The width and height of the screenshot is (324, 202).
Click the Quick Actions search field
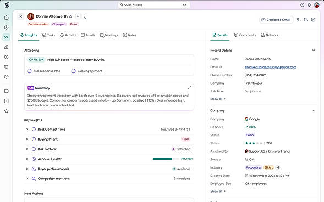[x=153, y=5]
